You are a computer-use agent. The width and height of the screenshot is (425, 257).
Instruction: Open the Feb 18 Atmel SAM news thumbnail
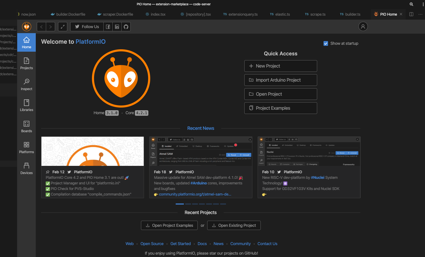[201, 151]
